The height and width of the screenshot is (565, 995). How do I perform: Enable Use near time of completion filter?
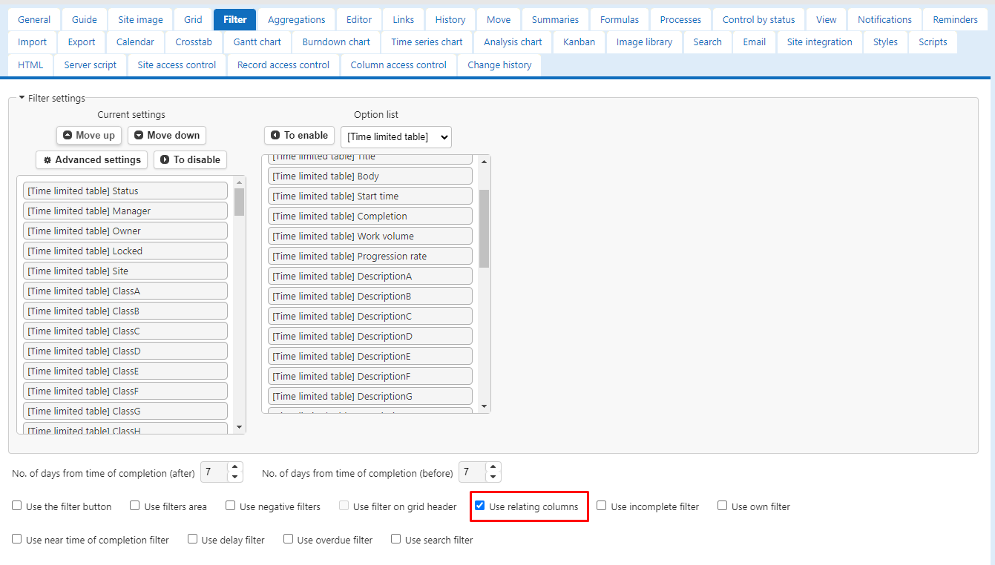(17, 539)
